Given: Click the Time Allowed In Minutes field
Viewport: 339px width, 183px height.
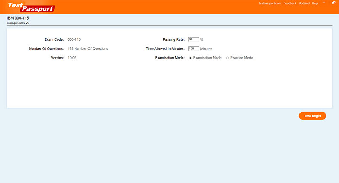Looking at the screenshot, I should click(x=194, y=48).
